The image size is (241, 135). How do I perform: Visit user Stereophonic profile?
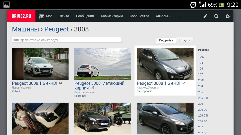pos(145,91)
